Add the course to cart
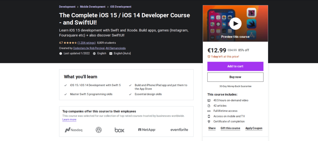Image resolution: width=318 pixels, height=141 pixels. click(x=235, y=66)
